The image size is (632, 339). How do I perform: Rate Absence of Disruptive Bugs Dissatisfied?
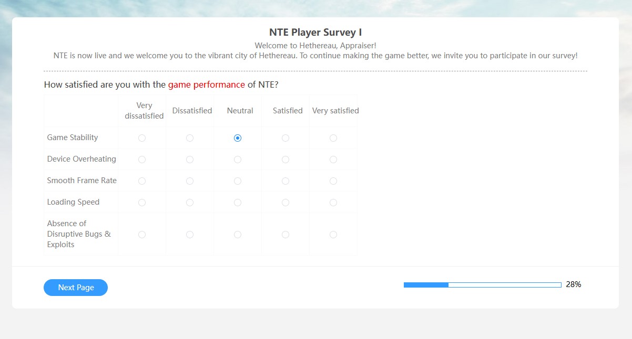(x=190, y=235)
